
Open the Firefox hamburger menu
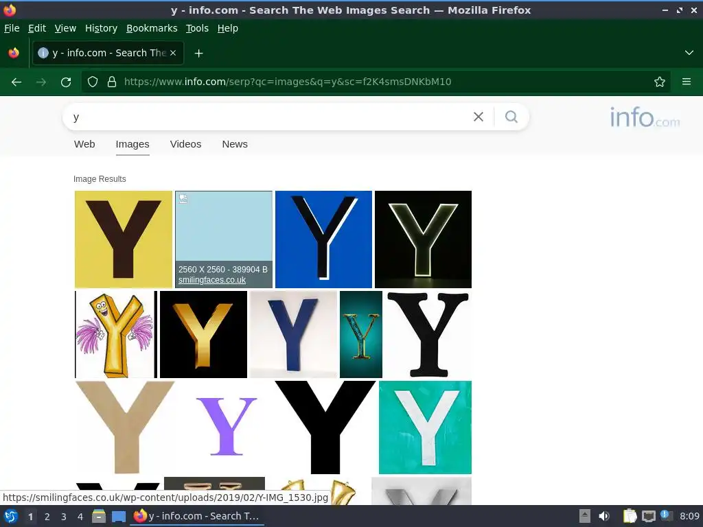[x=687, y=82]
